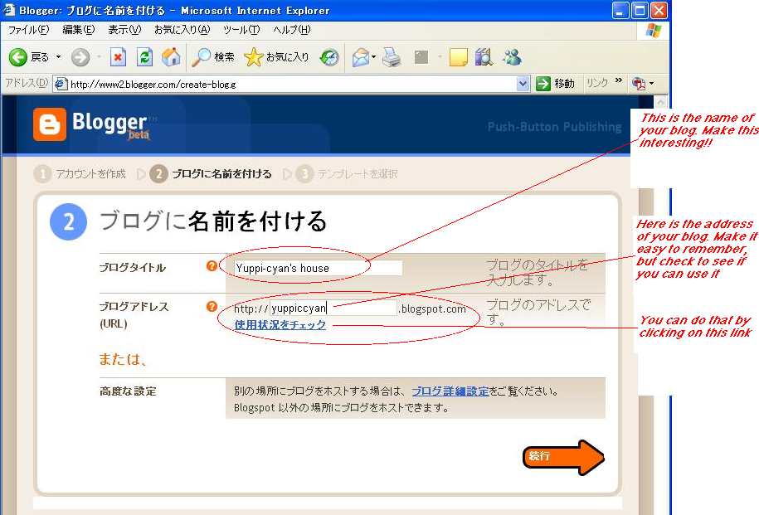Screen dimensions: 759x515
Task: Click the 高度な設定 heading label
Action: 128,391
